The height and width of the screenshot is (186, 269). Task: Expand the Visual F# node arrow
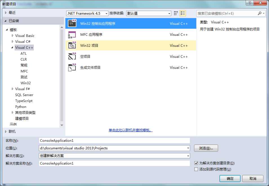12,89
